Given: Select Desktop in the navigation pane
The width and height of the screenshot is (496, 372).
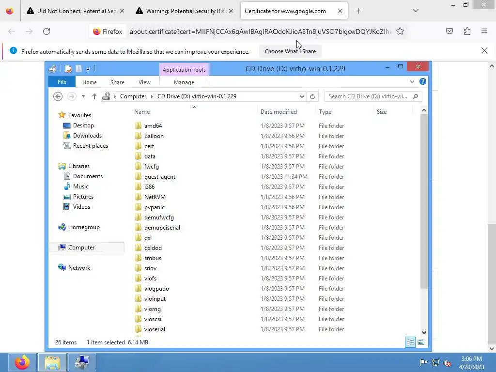Looking at the screenshot, I should tap(83, 125).
